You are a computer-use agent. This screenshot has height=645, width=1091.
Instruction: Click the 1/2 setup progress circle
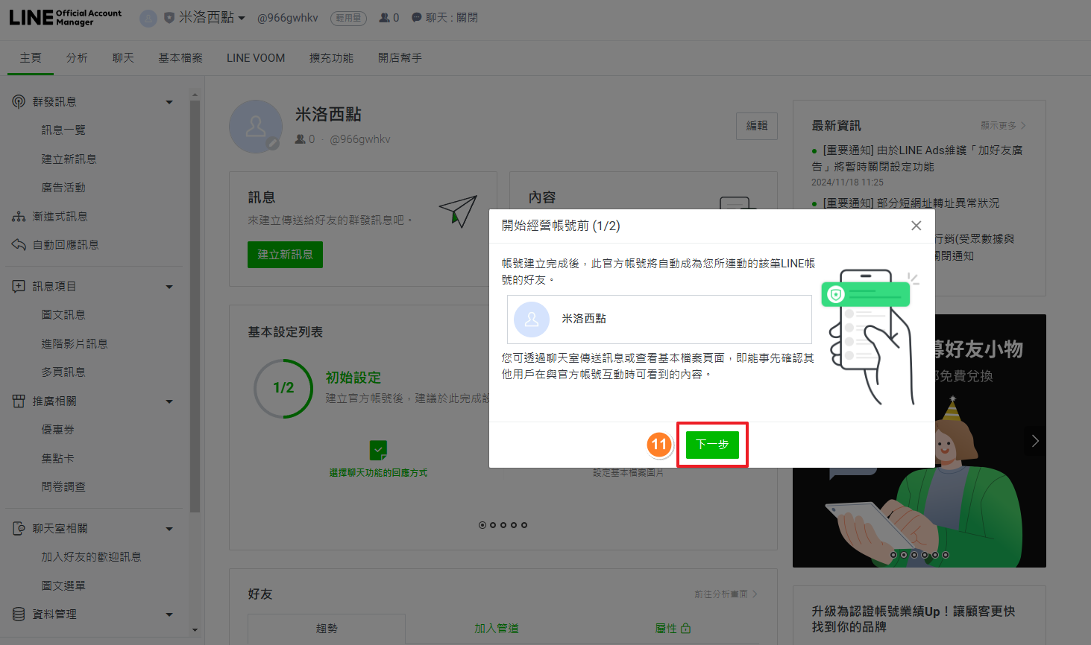[x=283, y=388]
